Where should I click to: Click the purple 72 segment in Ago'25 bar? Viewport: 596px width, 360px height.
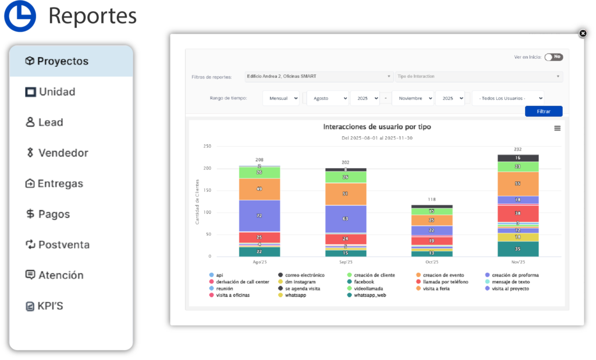click(x=259, y=216)
